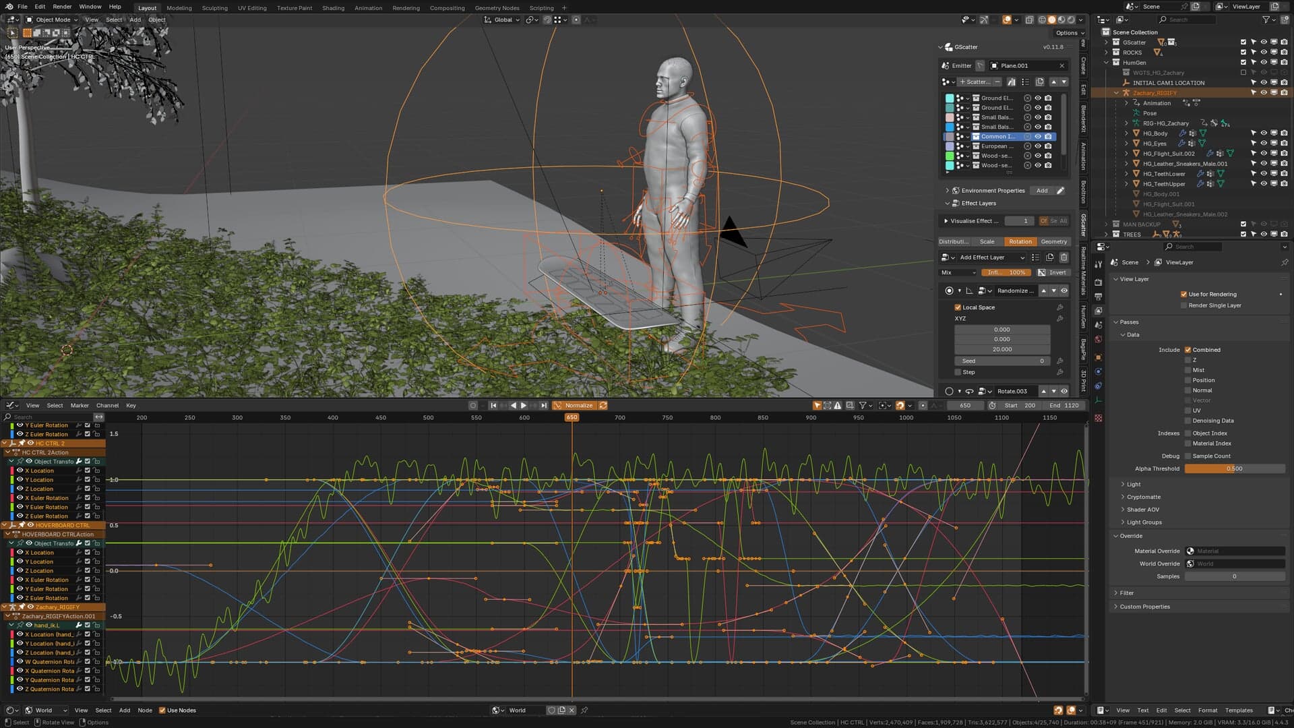The height and width of the screenshot is (728, 1294).
Task: Select the Geometry tab in GScatter
Action: pos(1053,241)
